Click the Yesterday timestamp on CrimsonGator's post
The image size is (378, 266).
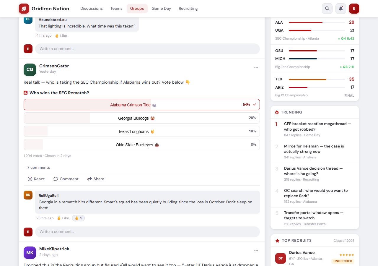point(48,72)
